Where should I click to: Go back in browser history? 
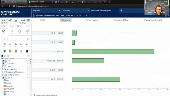2,6
